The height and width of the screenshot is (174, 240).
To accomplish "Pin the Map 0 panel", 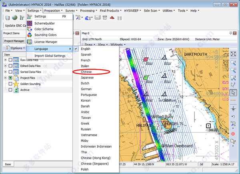I will pos(230,33).
